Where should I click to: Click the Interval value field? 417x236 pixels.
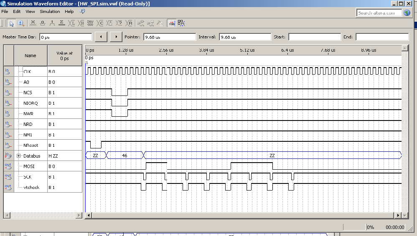(245, 37)
